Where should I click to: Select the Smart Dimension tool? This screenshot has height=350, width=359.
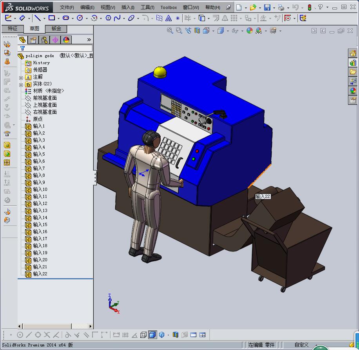point(22,18)
